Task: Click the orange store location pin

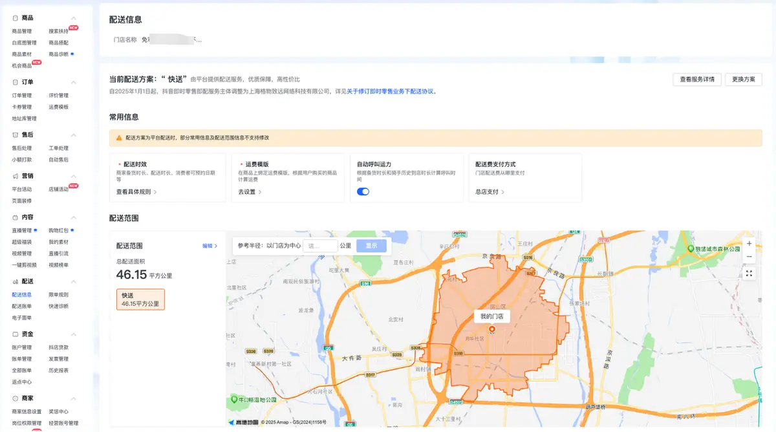Action: click(492, 329)
